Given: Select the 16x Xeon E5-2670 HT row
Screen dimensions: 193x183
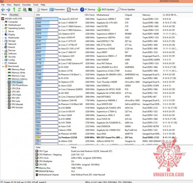Looking at the screenshot, I should (107, 19).
